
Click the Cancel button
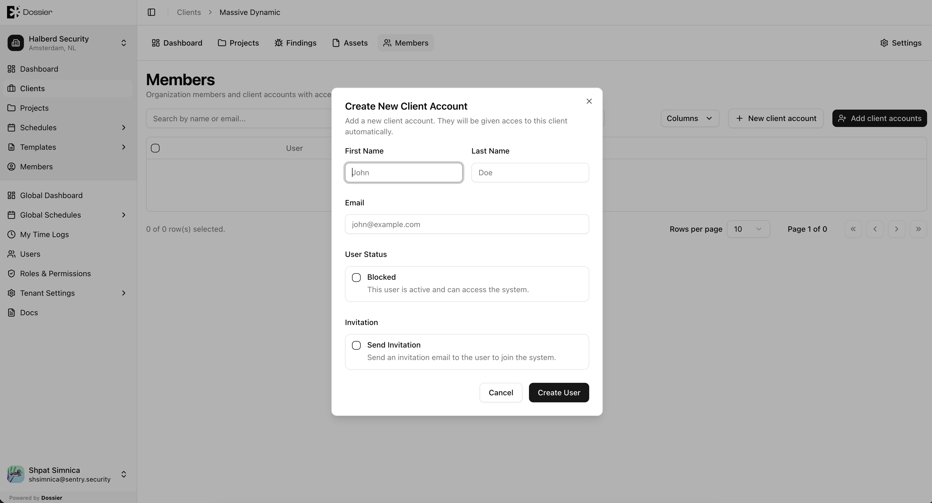[x=501, y=392]
